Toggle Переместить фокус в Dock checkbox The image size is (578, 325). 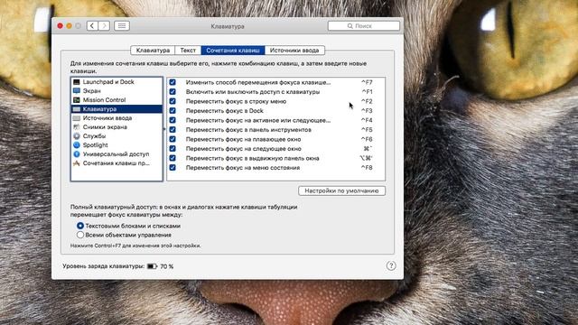tap(172, 110)
